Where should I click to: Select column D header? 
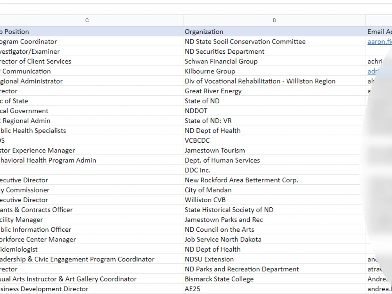tap(274, 20)
